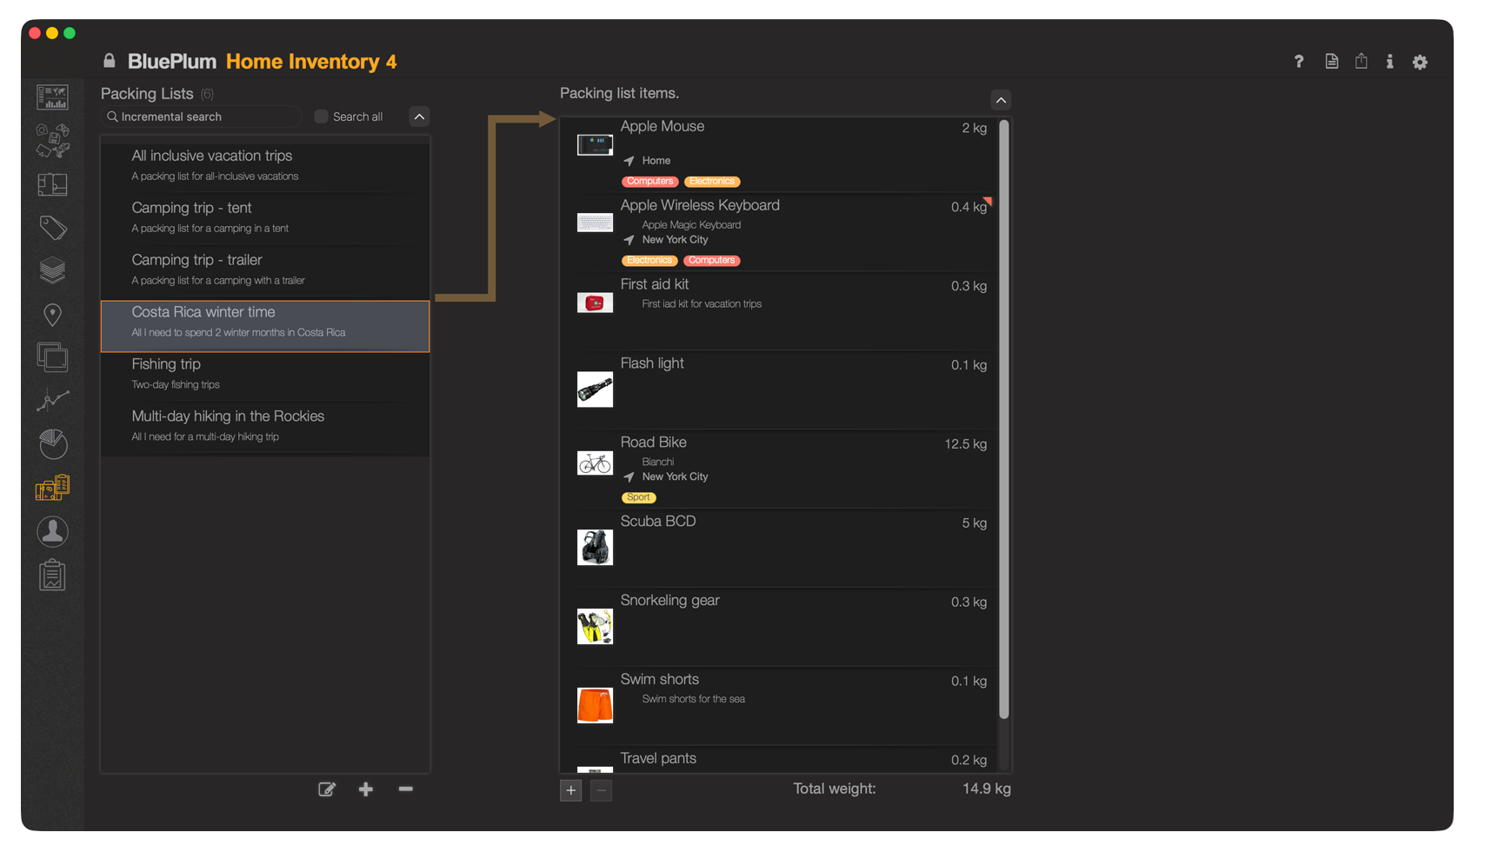Viewport: 1485px width, 859px height.
Task: Collapse the Packing Lists search panel chevron
Action: [x=419, y=117]
